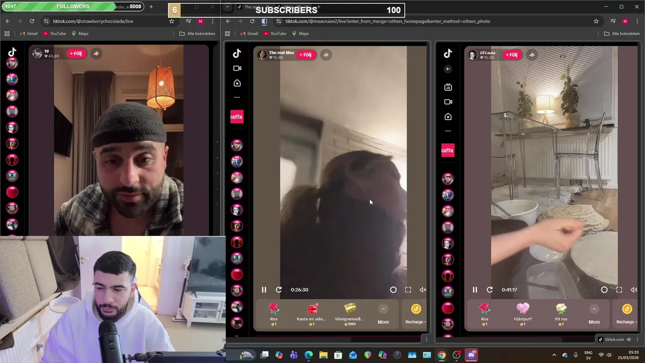
Task: Pause the Elinda live stream
Action: 475,290
